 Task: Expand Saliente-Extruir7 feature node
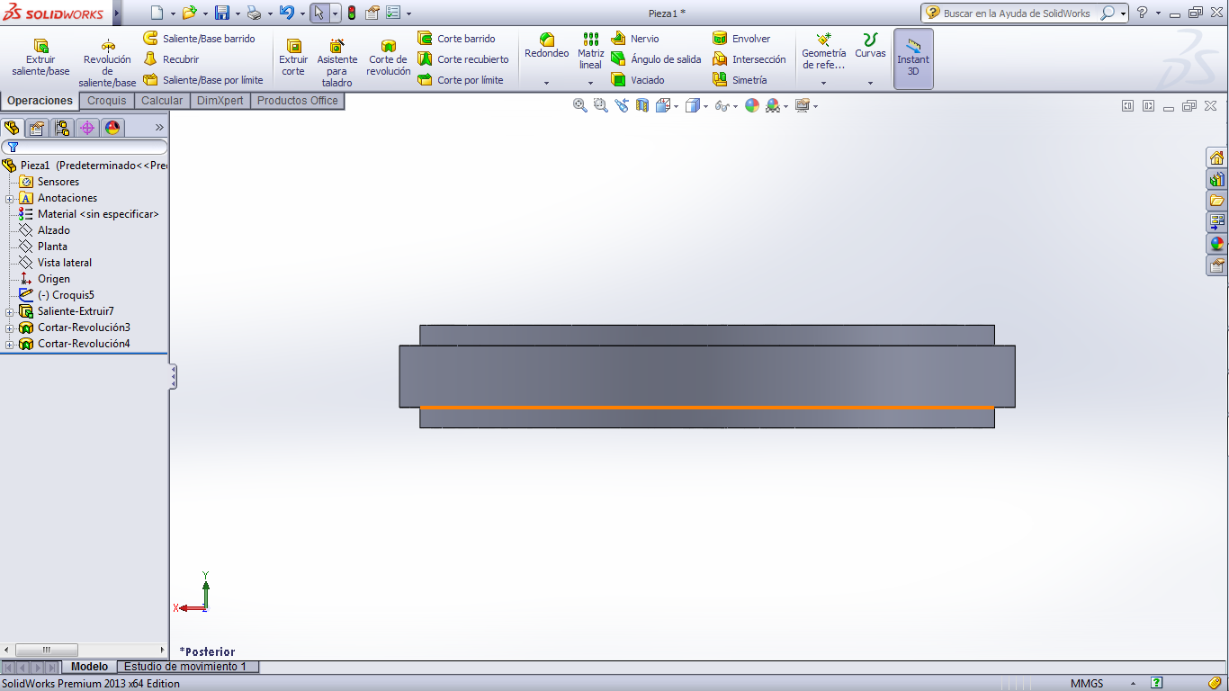pos(9,312)
